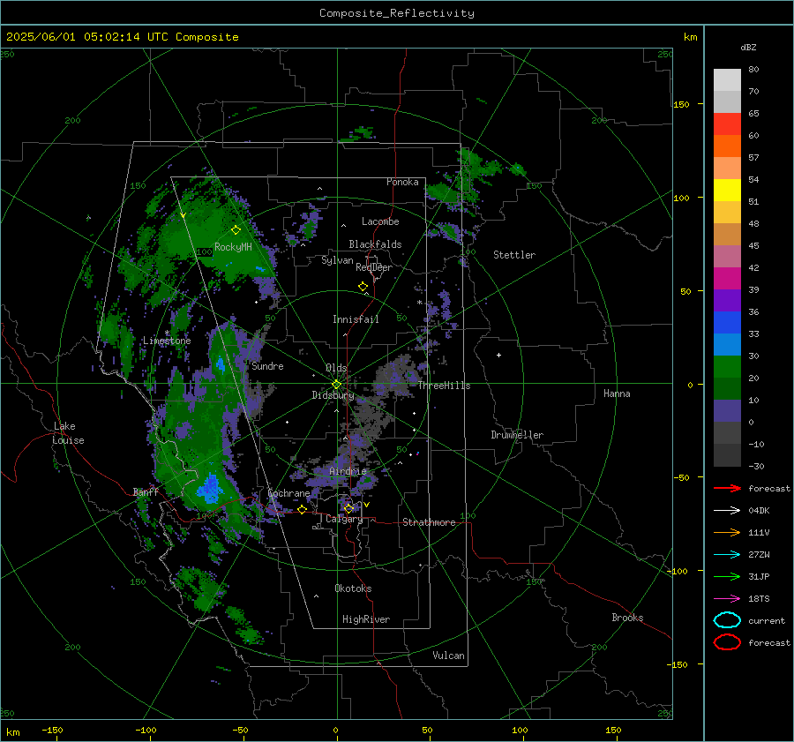Screen dimensions: 794x742
Task: Click the Calgary city label
Action: click(344, 519)
